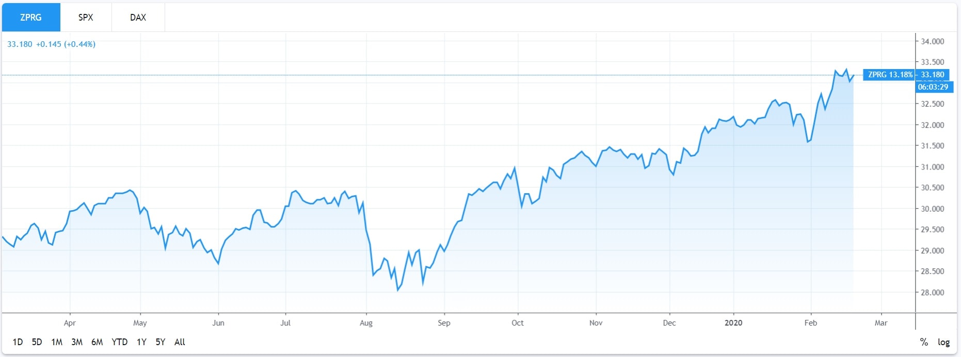Select the 1M time range
Image resolution: width=961 pixels, height=357 pixels.
coord(57,342)
